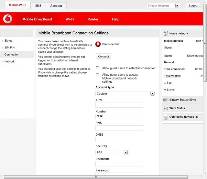Open the Help menu item
This screenshot has height=179, width=207.
(x=116, y=19)
